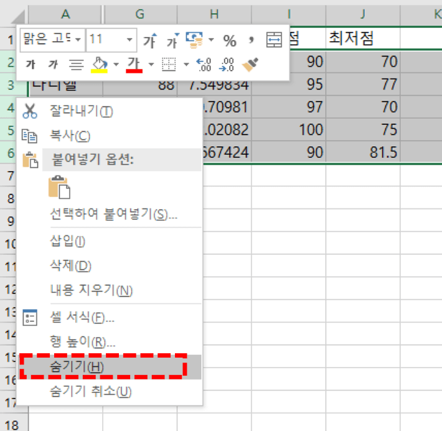Apply red font color
442x431 pixels.
pyautogui.click(x=134, y=65)
